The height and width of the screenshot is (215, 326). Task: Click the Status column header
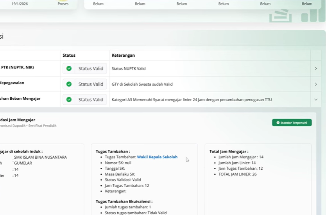[x=69, y=56]
